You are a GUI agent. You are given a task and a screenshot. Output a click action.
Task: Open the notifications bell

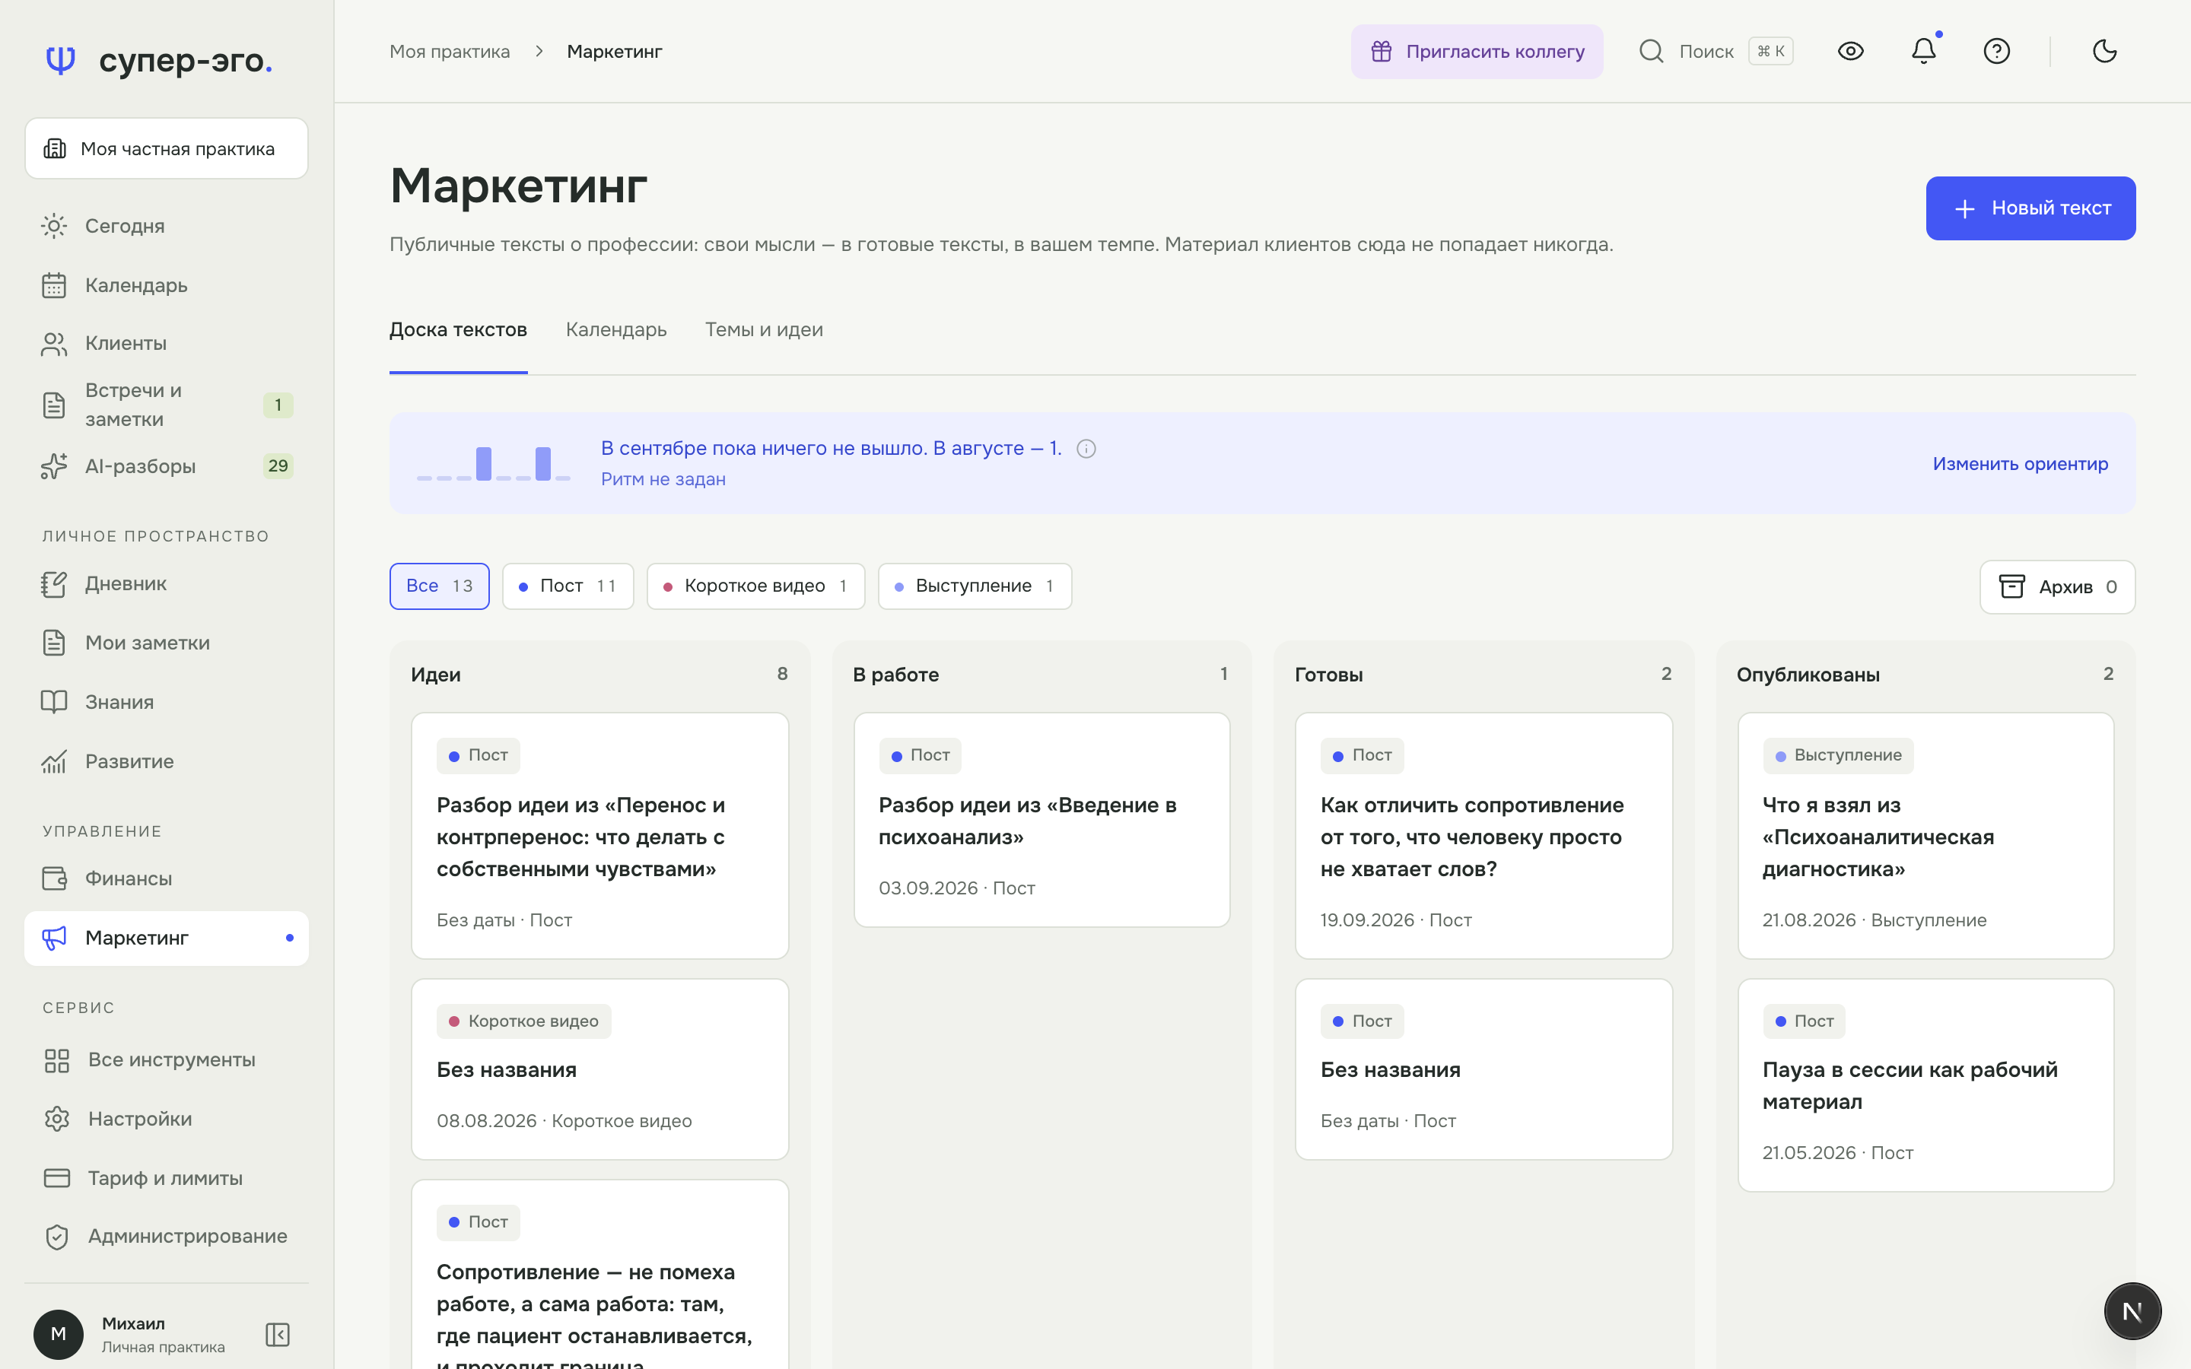[1923, 51]
